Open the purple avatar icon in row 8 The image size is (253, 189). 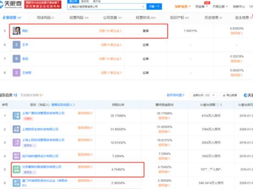click(16, 73)
